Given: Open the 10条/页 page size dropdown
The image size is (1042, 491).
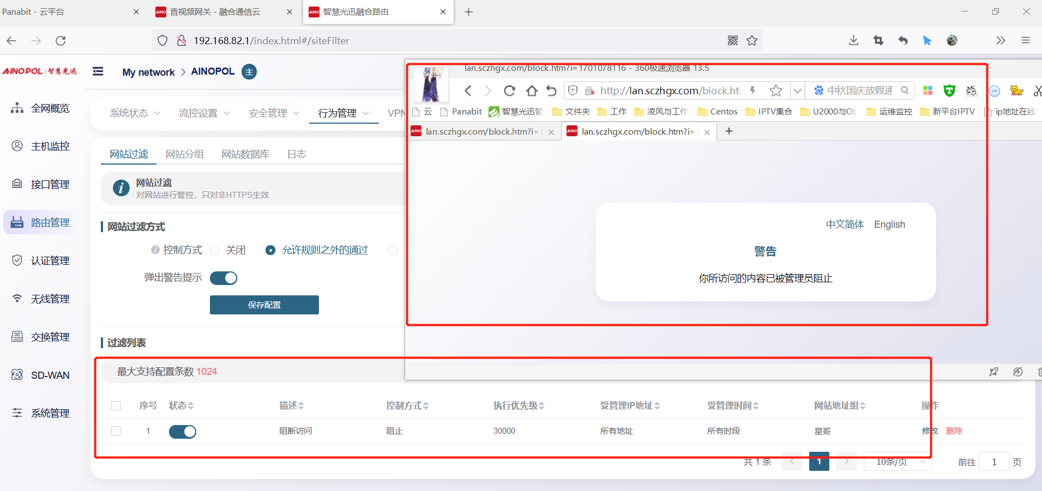Looking at the screenshot, I should click(898, 462).
